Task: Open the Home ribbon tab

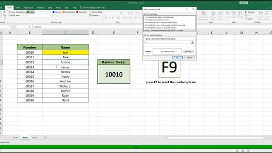Action: 9,8
